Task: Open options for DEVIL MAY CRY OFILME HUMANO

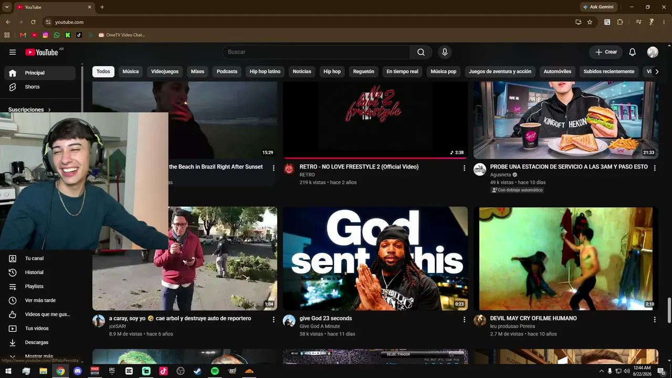Action: [655, 319]
